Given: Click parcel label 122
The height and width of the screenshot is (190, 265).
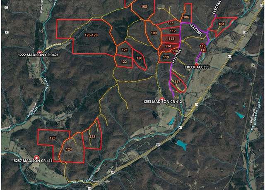Looking at the screenshot, I should pyautogui.click(x=124, y=62).
